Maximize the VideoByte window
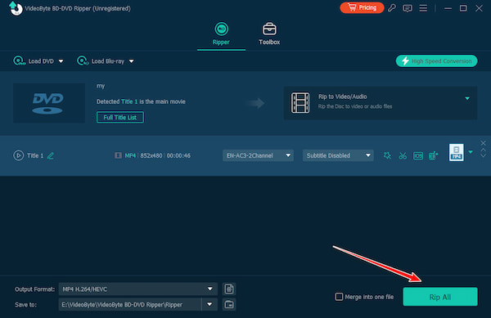Viewport: 491px width, 318px height. pyautogui.click(x=463, y=8)
